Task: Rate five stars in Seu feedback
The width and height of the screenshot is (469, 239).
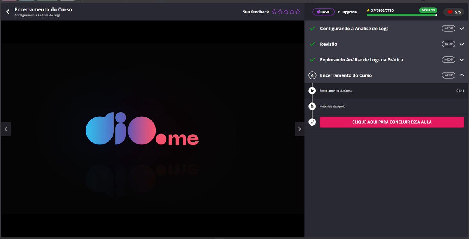Action: tap(298, 12)
